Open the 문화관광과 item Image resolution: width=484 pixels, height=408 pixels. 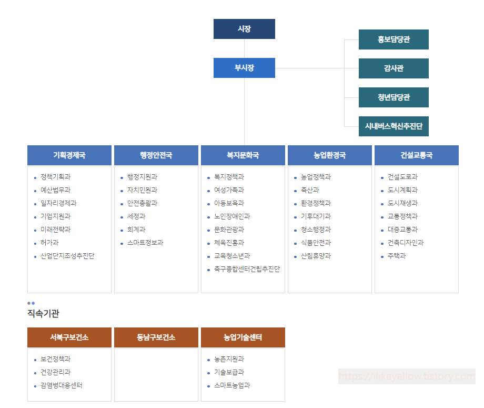coord(229,230)
